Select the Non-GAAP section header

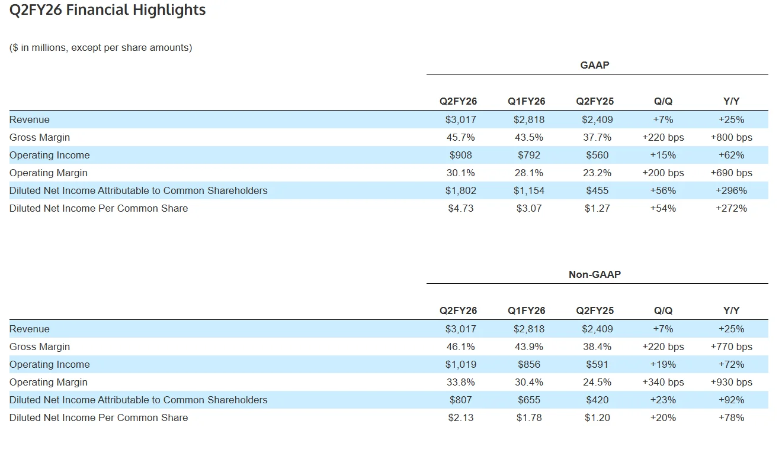coord(594,274)
